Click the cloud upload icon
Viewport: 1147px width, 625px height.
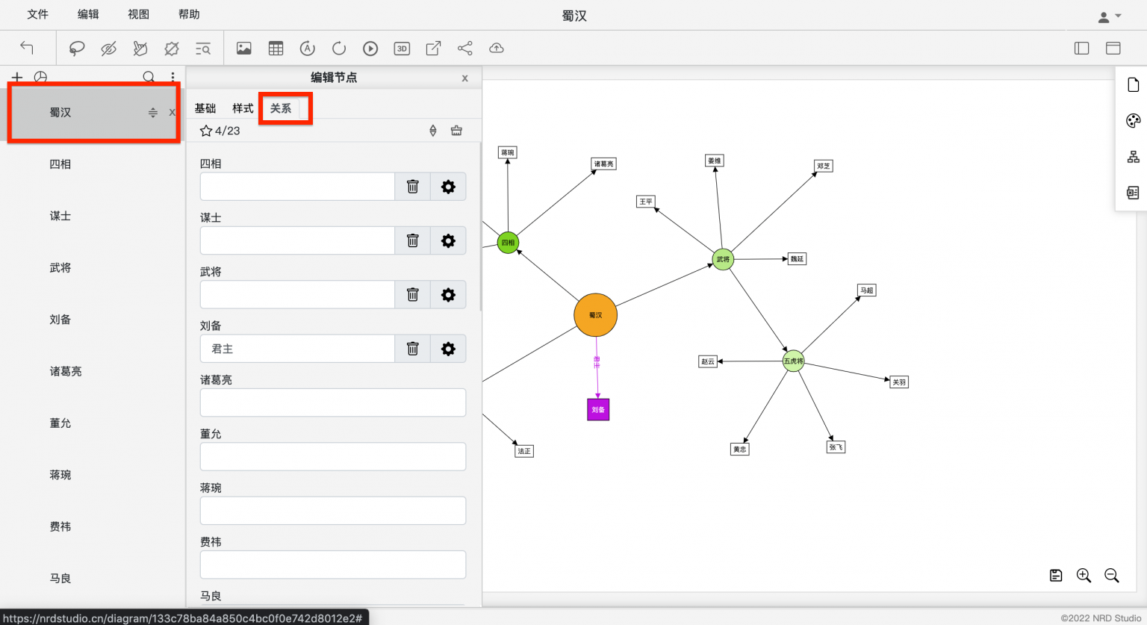(x=497, y=49)
